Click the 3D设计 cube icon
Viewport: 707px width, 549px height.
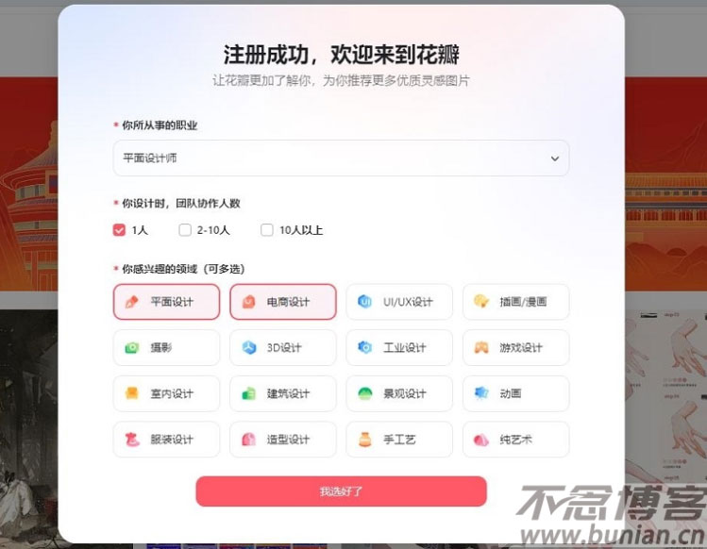pos(248,347)
